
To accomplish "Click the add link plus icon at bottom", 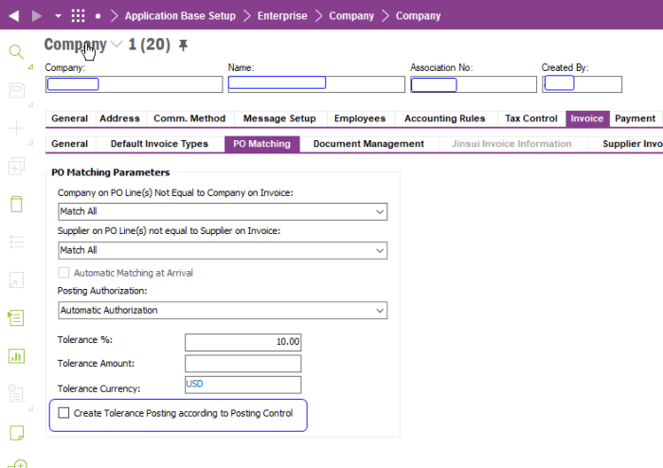I will pyautogui.click(x=19, y=463).
